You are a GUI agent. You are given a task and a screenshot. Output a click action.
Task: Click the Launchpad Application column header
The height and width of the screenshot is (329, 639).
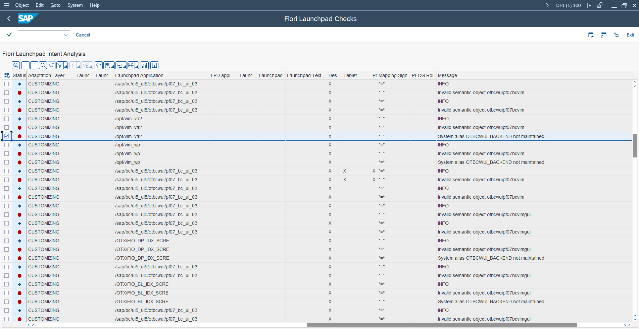pos(161,75)
